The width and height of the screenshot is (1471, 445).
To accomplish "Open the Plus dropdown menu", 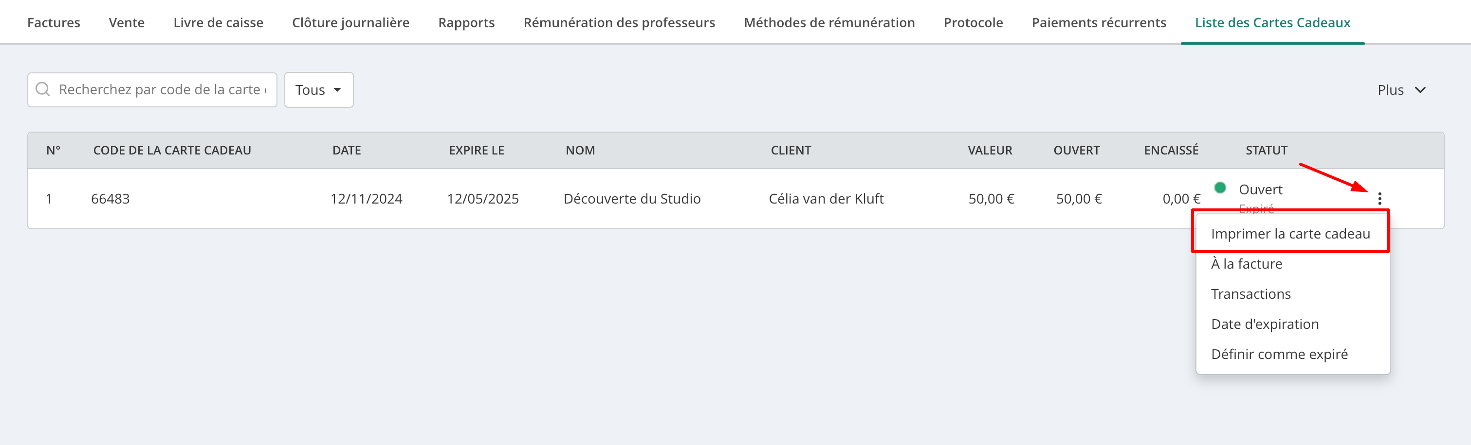I will tap(1401, 90).
